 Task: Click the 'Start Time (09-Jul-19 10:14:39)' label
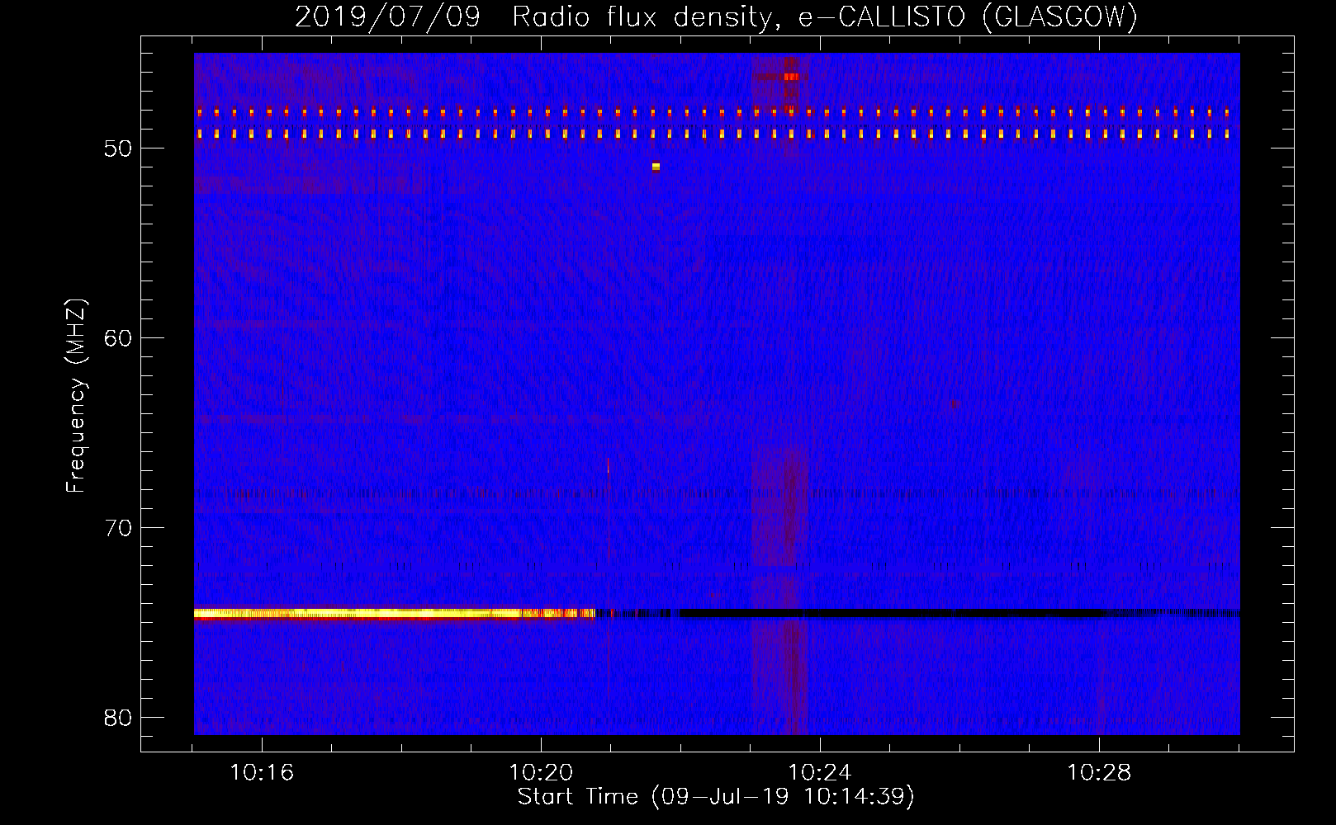tap(716, 797)
